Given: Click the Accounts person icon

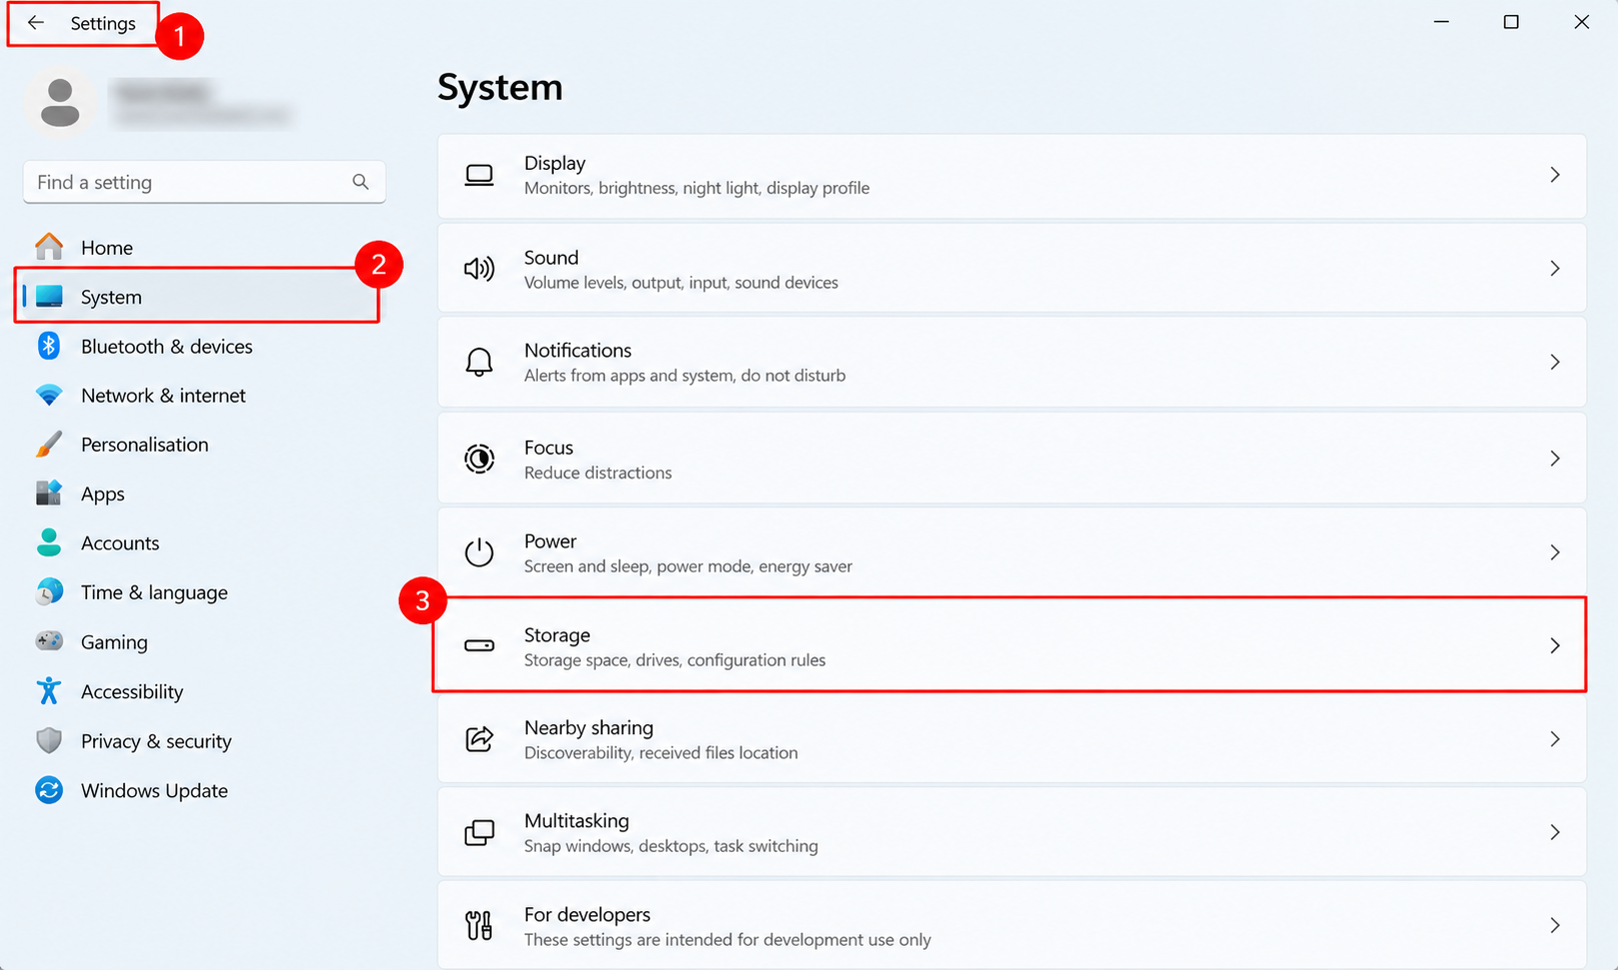Looking at the screenshot, I should [49, 542].
